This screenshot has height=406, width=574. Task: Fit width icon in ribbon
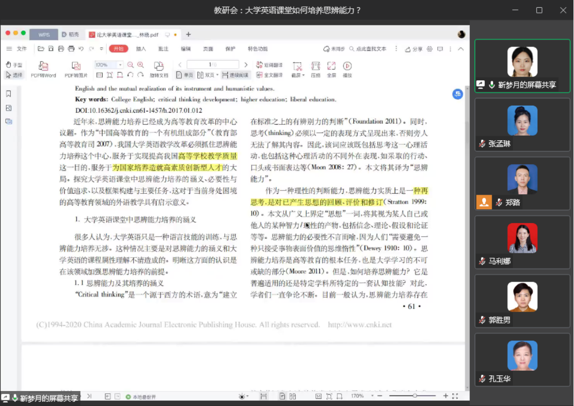click(x=120, y=75)
